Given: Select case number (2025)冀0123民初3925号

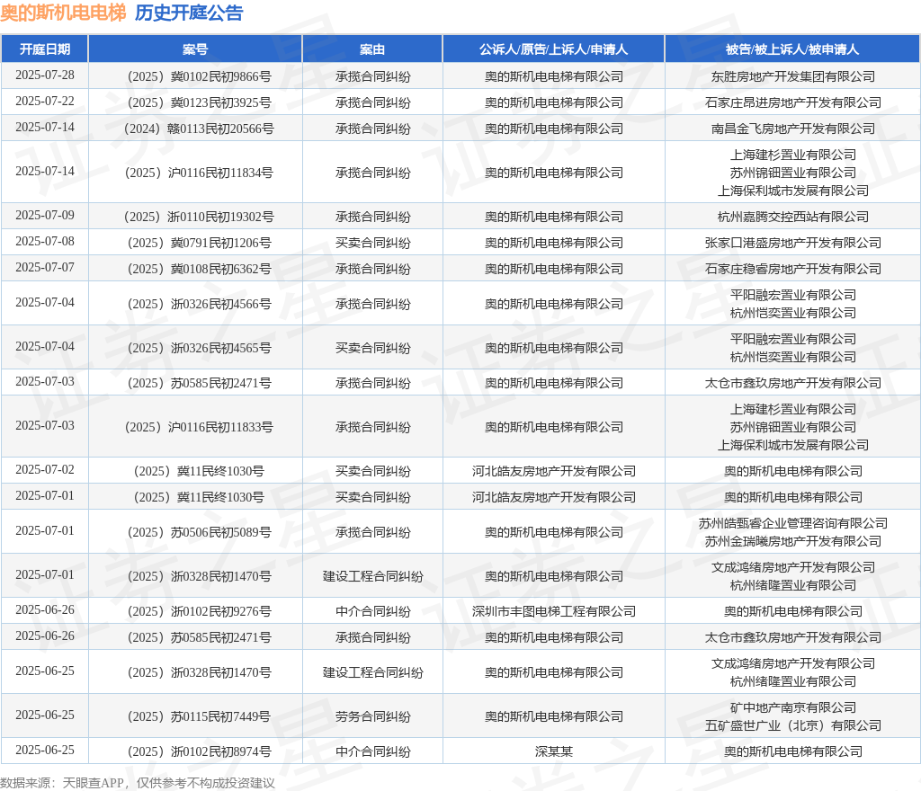Looking at the screenshot, I should [x=199, y=102].
